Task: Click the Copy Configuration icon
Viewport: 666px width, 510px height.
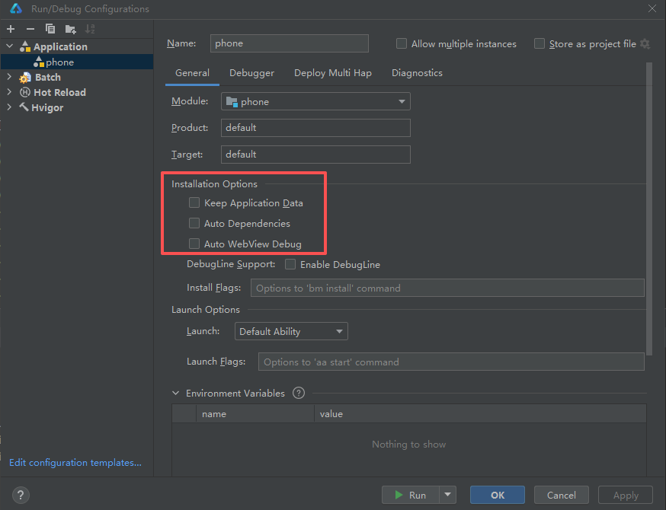Action: pyautogui.click(x=50, y=29)
